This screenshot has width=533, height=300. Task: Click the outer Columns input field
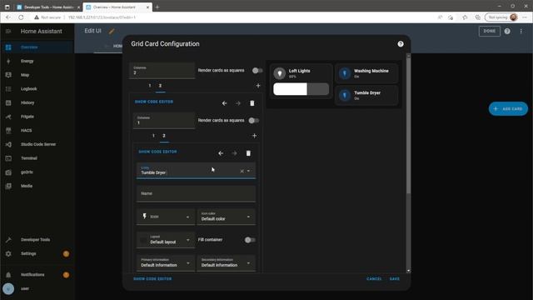[162, 70]
